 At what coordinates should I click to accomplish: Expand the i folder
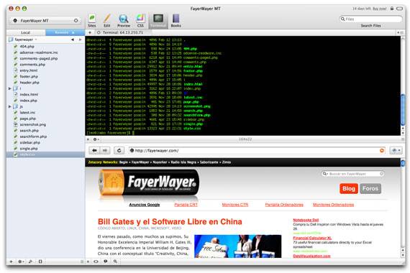(x=9, y=88)
